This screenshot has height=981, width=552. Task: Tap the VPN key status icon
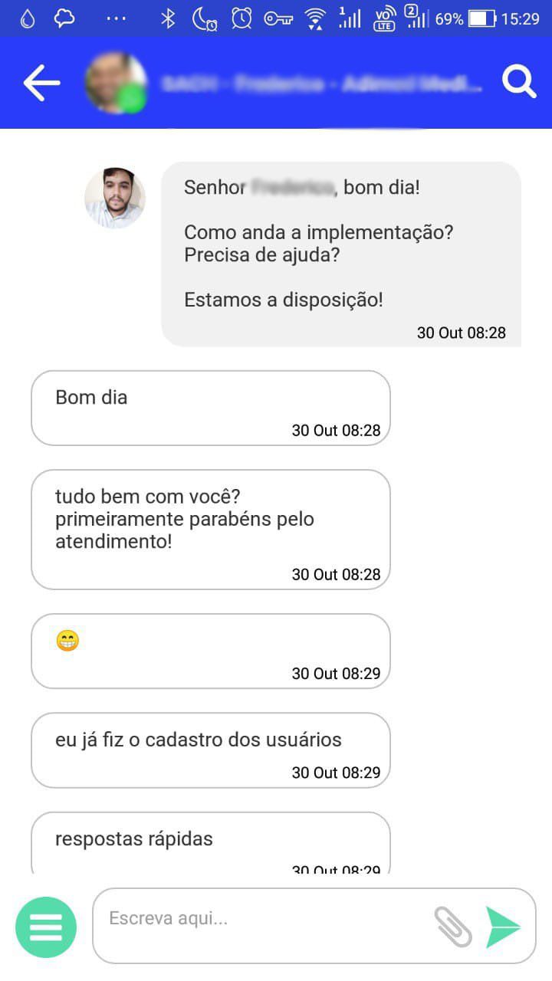pos(278,19)
